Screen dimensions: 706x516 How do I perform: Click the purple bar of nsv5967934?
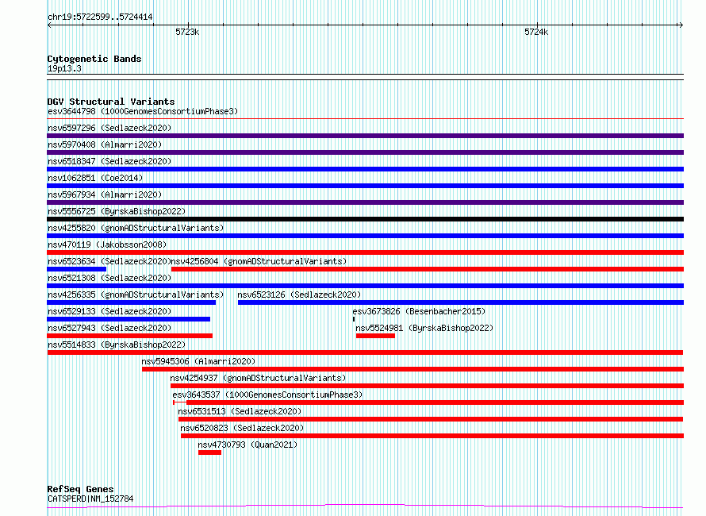coord(365,202)
